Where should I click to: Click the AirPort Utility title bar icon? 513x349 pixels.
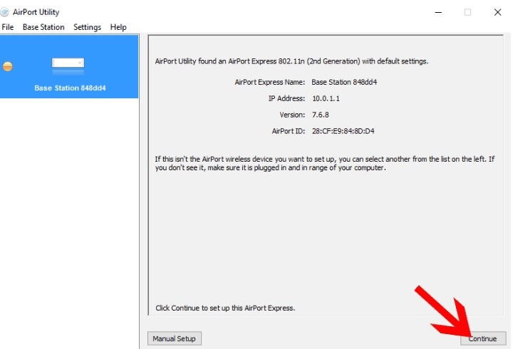coord(4,12)
